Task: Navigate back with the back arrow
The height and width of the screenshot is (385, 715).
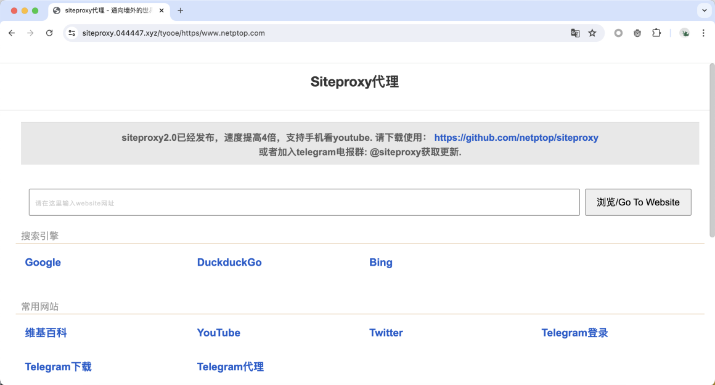Action: coord(11,33)
